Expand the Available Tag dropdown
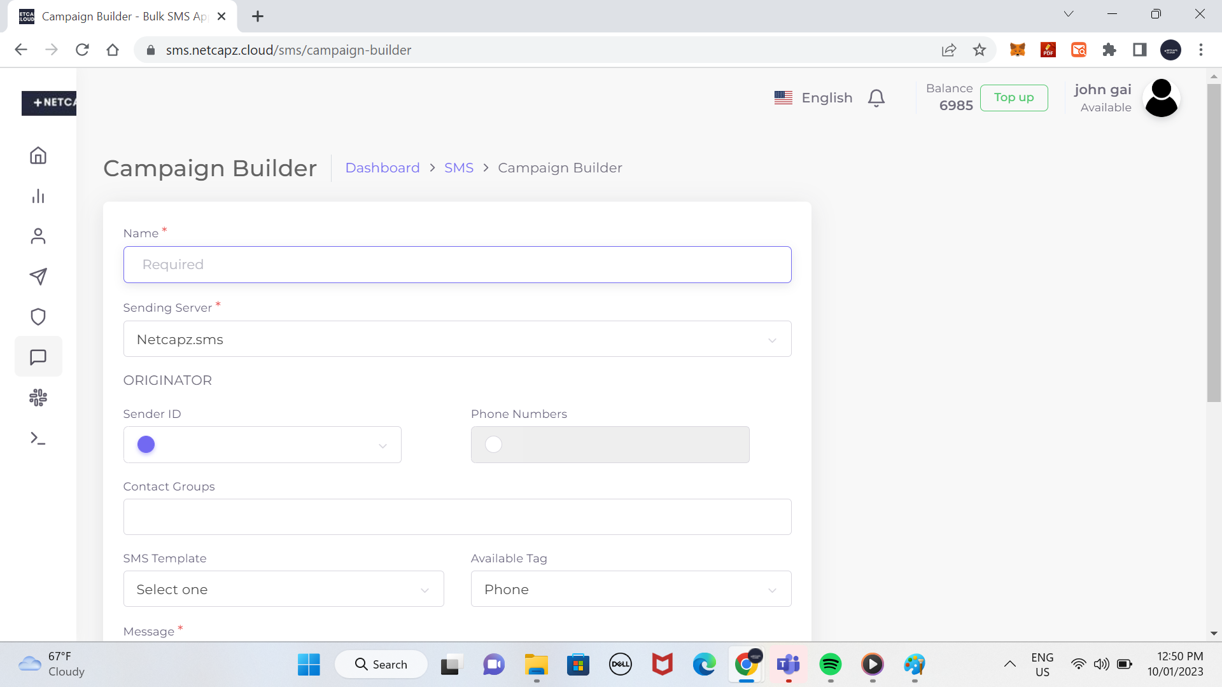 [x=630, y=589]
